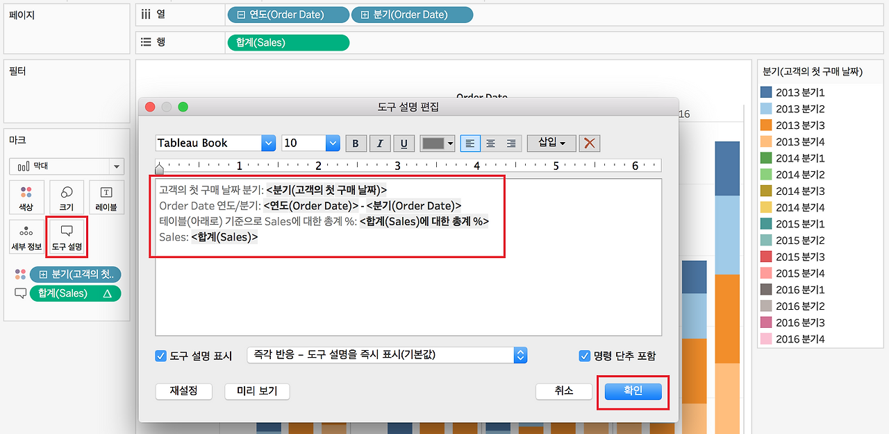The image size is (889, 434).
Task: Toggle 도구 설명 표시 checkbox
Action: (160, 356)
